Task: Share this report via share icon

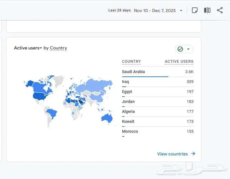Action: (x=220, y=10)
